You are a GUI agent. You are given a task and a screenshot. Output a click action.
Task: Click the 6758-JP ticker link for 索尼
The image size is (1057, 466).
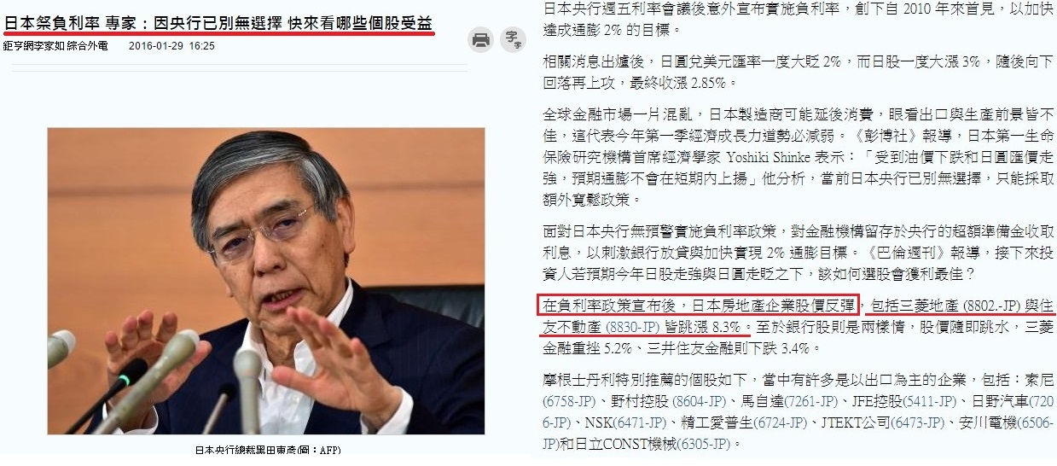tap(569, 401)
